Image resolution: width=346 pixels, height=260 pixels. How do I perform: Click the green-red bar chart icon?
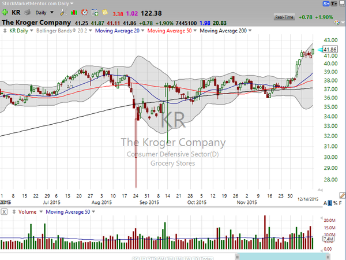click(x=74, y=12)
